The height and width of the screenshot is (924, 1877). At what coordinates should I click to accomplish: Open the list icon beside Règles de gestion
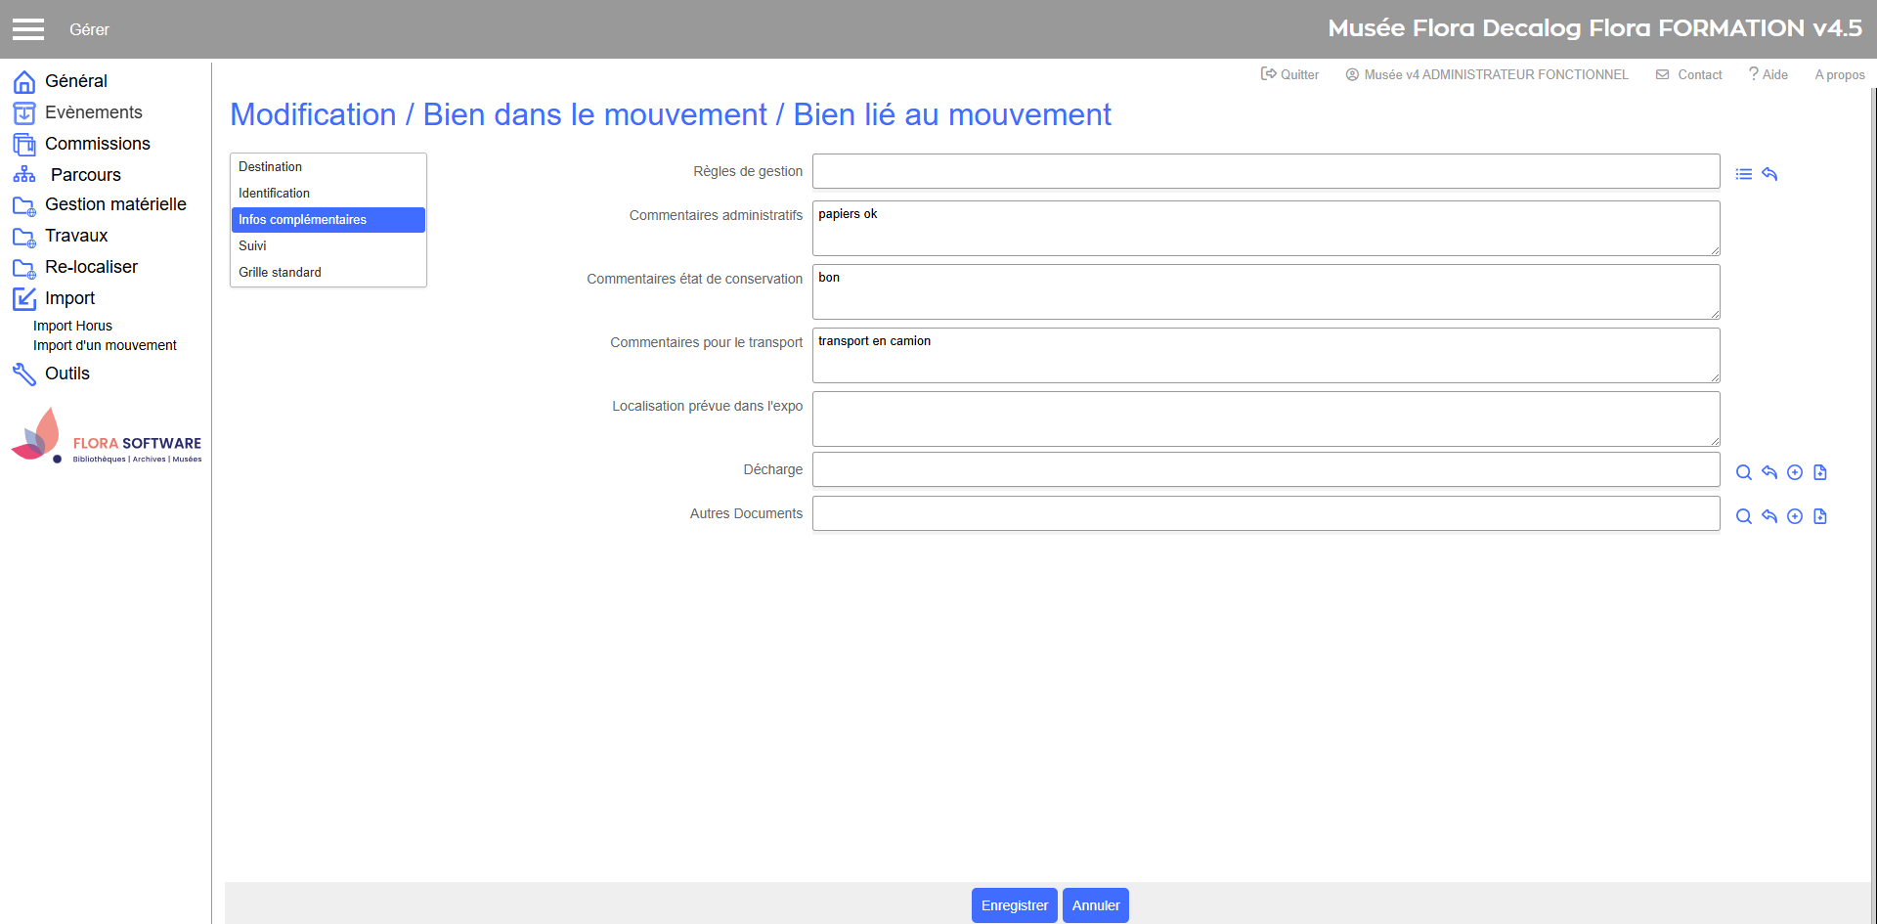(x=1743, y=174)
